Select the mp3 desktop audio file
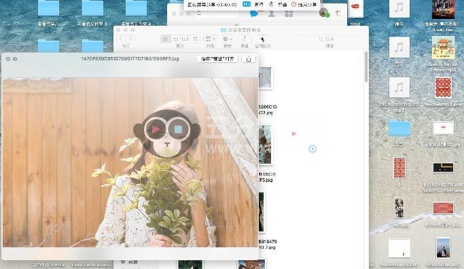Viewport: 464px width, 269px height. 399,47
